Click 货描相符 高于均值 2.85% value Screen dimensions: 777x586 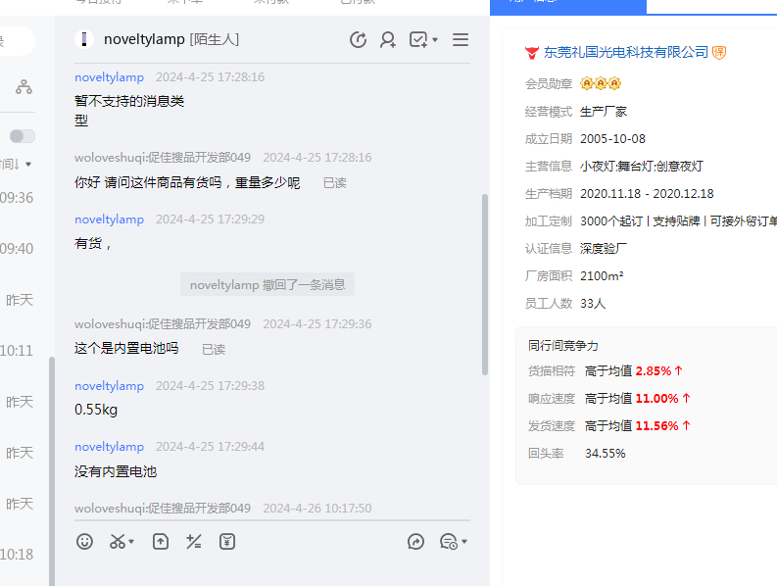(x=634, y=370)
